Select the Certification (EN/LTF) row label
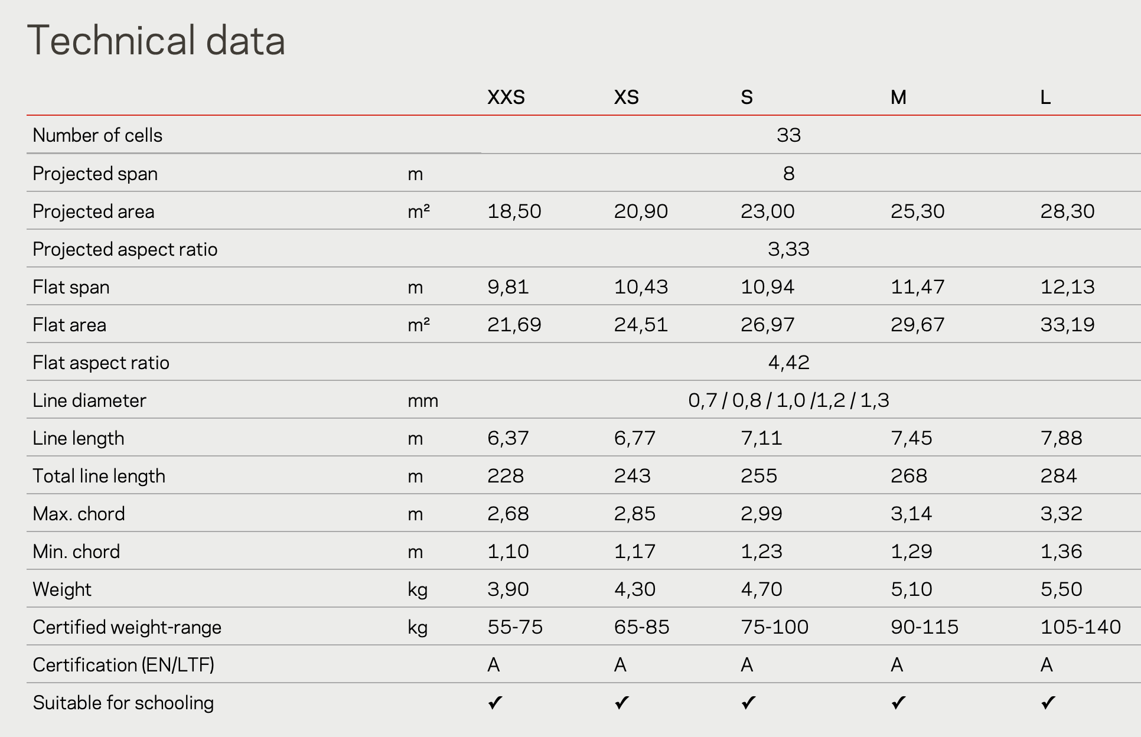The height and width of the screenshot is (737, 1141). tap(123, 665)
